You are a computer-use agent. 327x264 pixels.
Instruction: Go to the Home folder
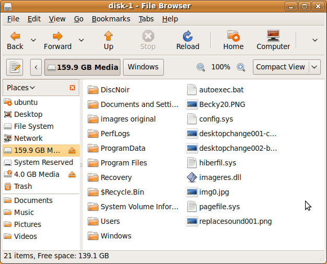pyautogui.click(x=233, y=36)
